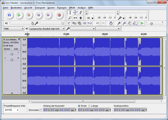The width and height of the screenshot is (168, 120).
Task: Select the Ende radio button
Action: tap(79, 106)
